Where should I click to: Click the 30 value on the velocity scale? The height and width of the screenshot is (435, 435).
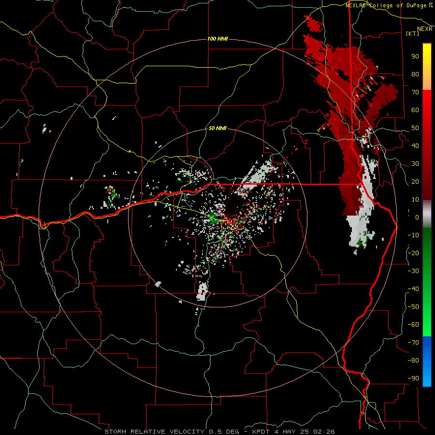pos(415,164)
